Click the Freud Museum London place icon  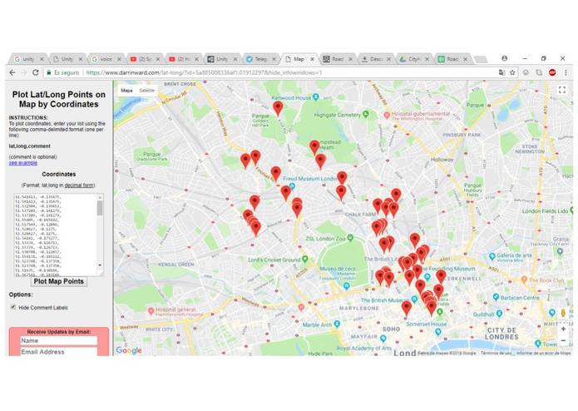[292, 186]
